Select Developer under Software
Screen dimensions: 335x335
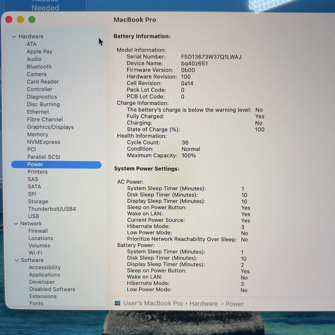click(42, 282)
